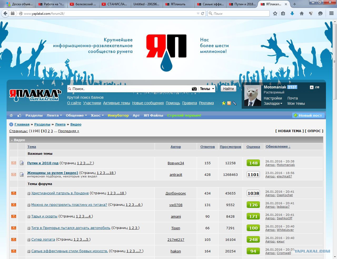Open the browser hamburger menu
Image resolution: width=337 pixels, height=259 pixels.
[x=331, y=13]
